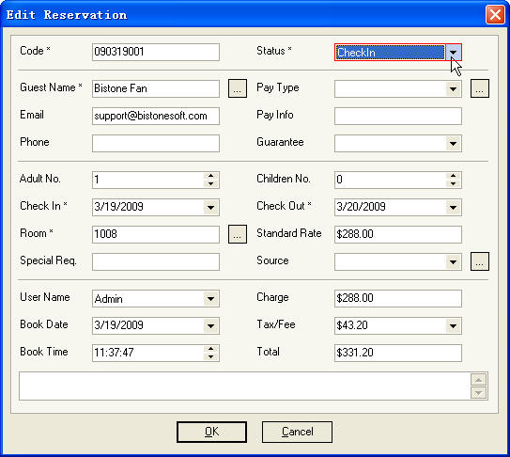Click inside the notes text area

click(x=244, y=386)
